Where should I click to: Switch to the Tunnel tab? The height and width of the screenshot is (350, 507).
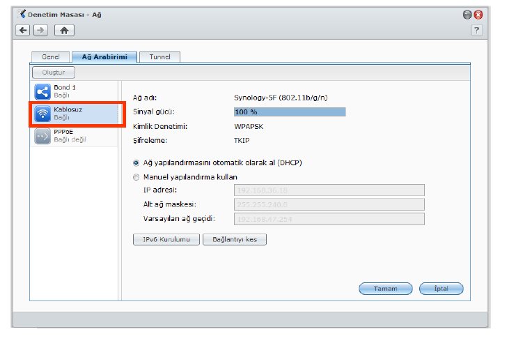(x=159, y=56)
